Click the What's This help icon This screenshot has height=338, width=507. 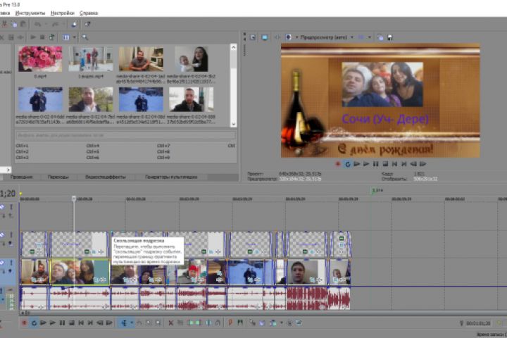point(87,24)
